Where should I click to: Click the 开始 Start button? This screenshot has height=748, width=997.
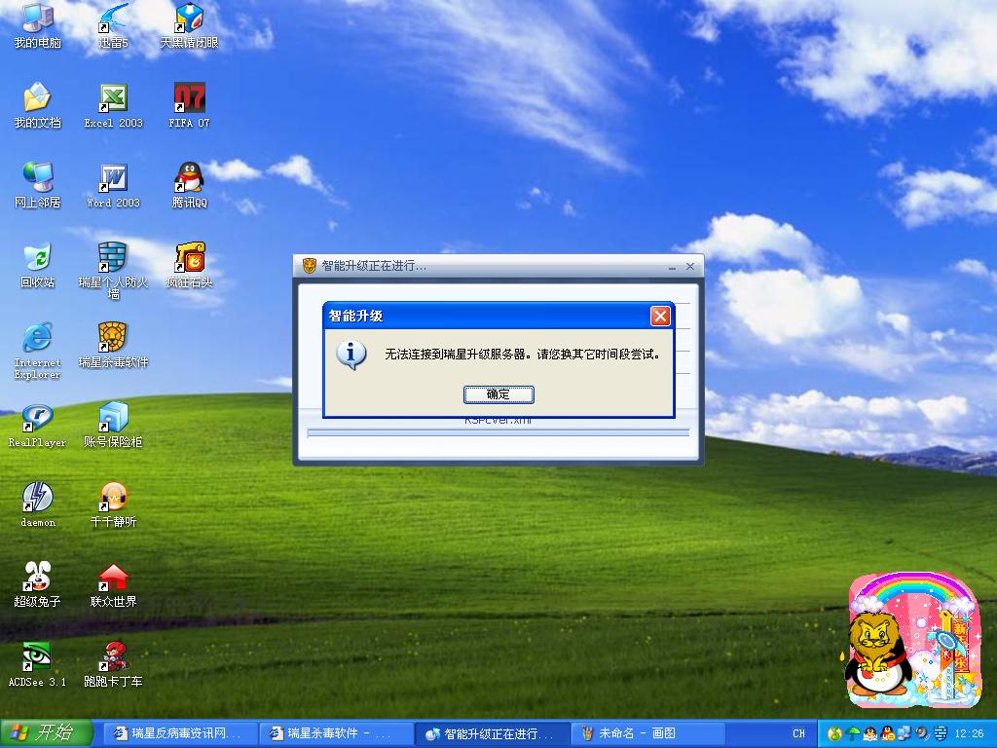pyautogui.click(x=46, y=733)
